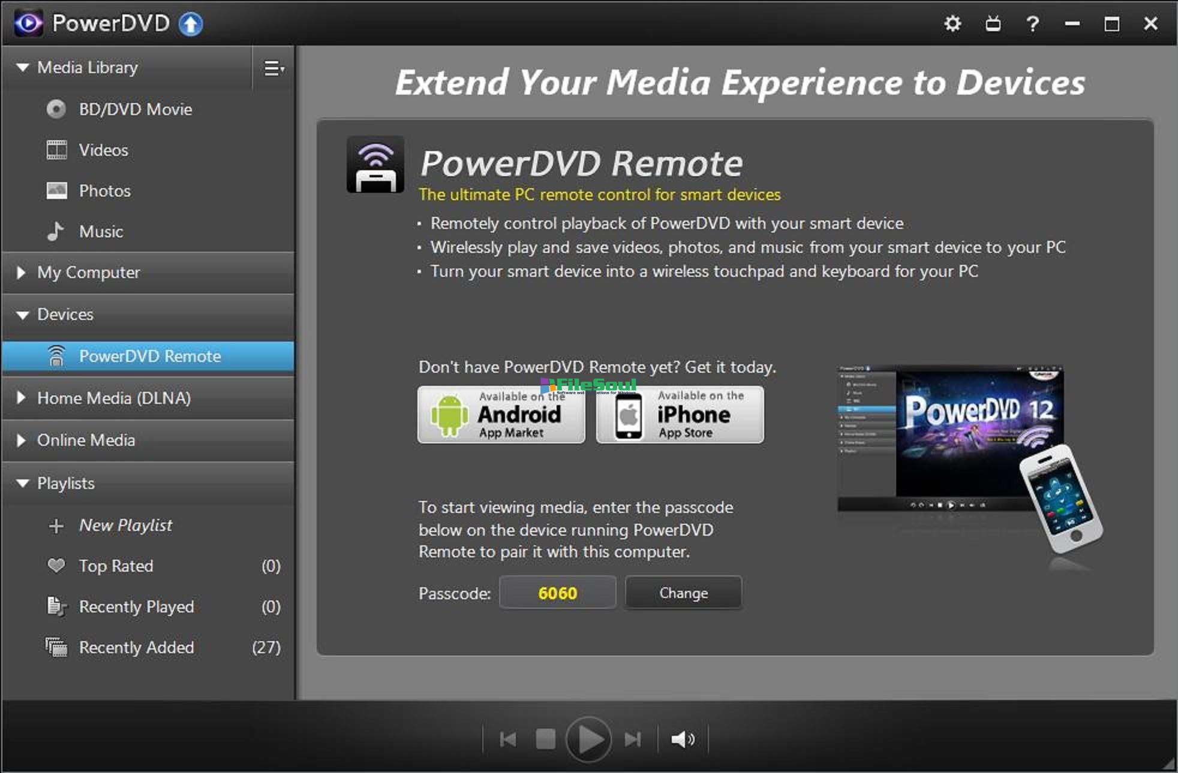
Task: Click the TV mode icon
Action: click(993, 24)
